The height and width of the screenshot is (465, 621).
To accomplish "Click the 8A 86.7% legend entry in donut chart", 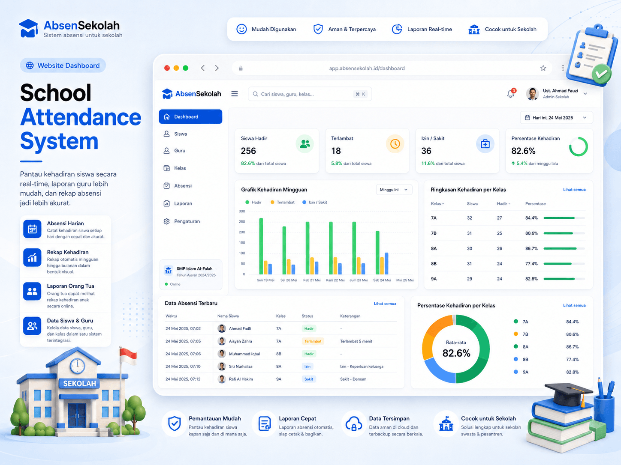I will (x=546, y=347).
